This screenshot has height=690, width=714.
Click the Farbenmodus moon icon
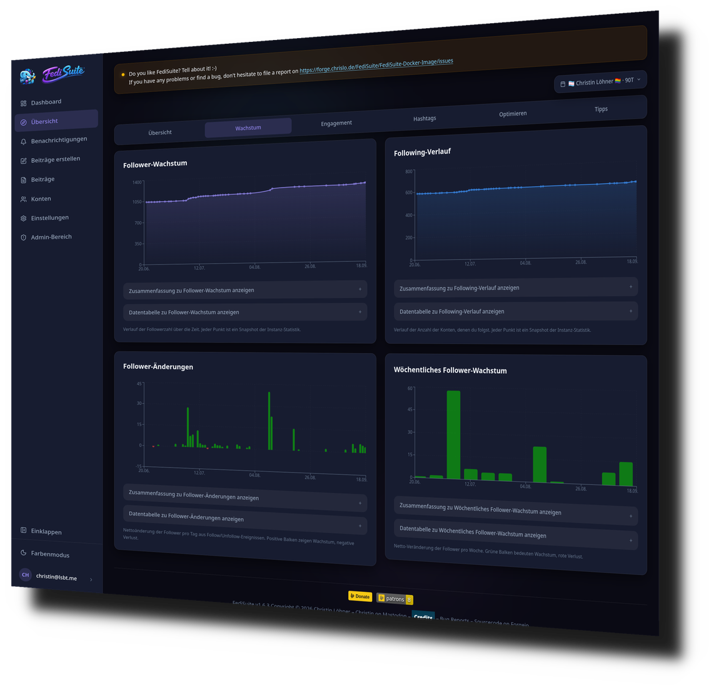pyautogui.click(x=23, y=553)
